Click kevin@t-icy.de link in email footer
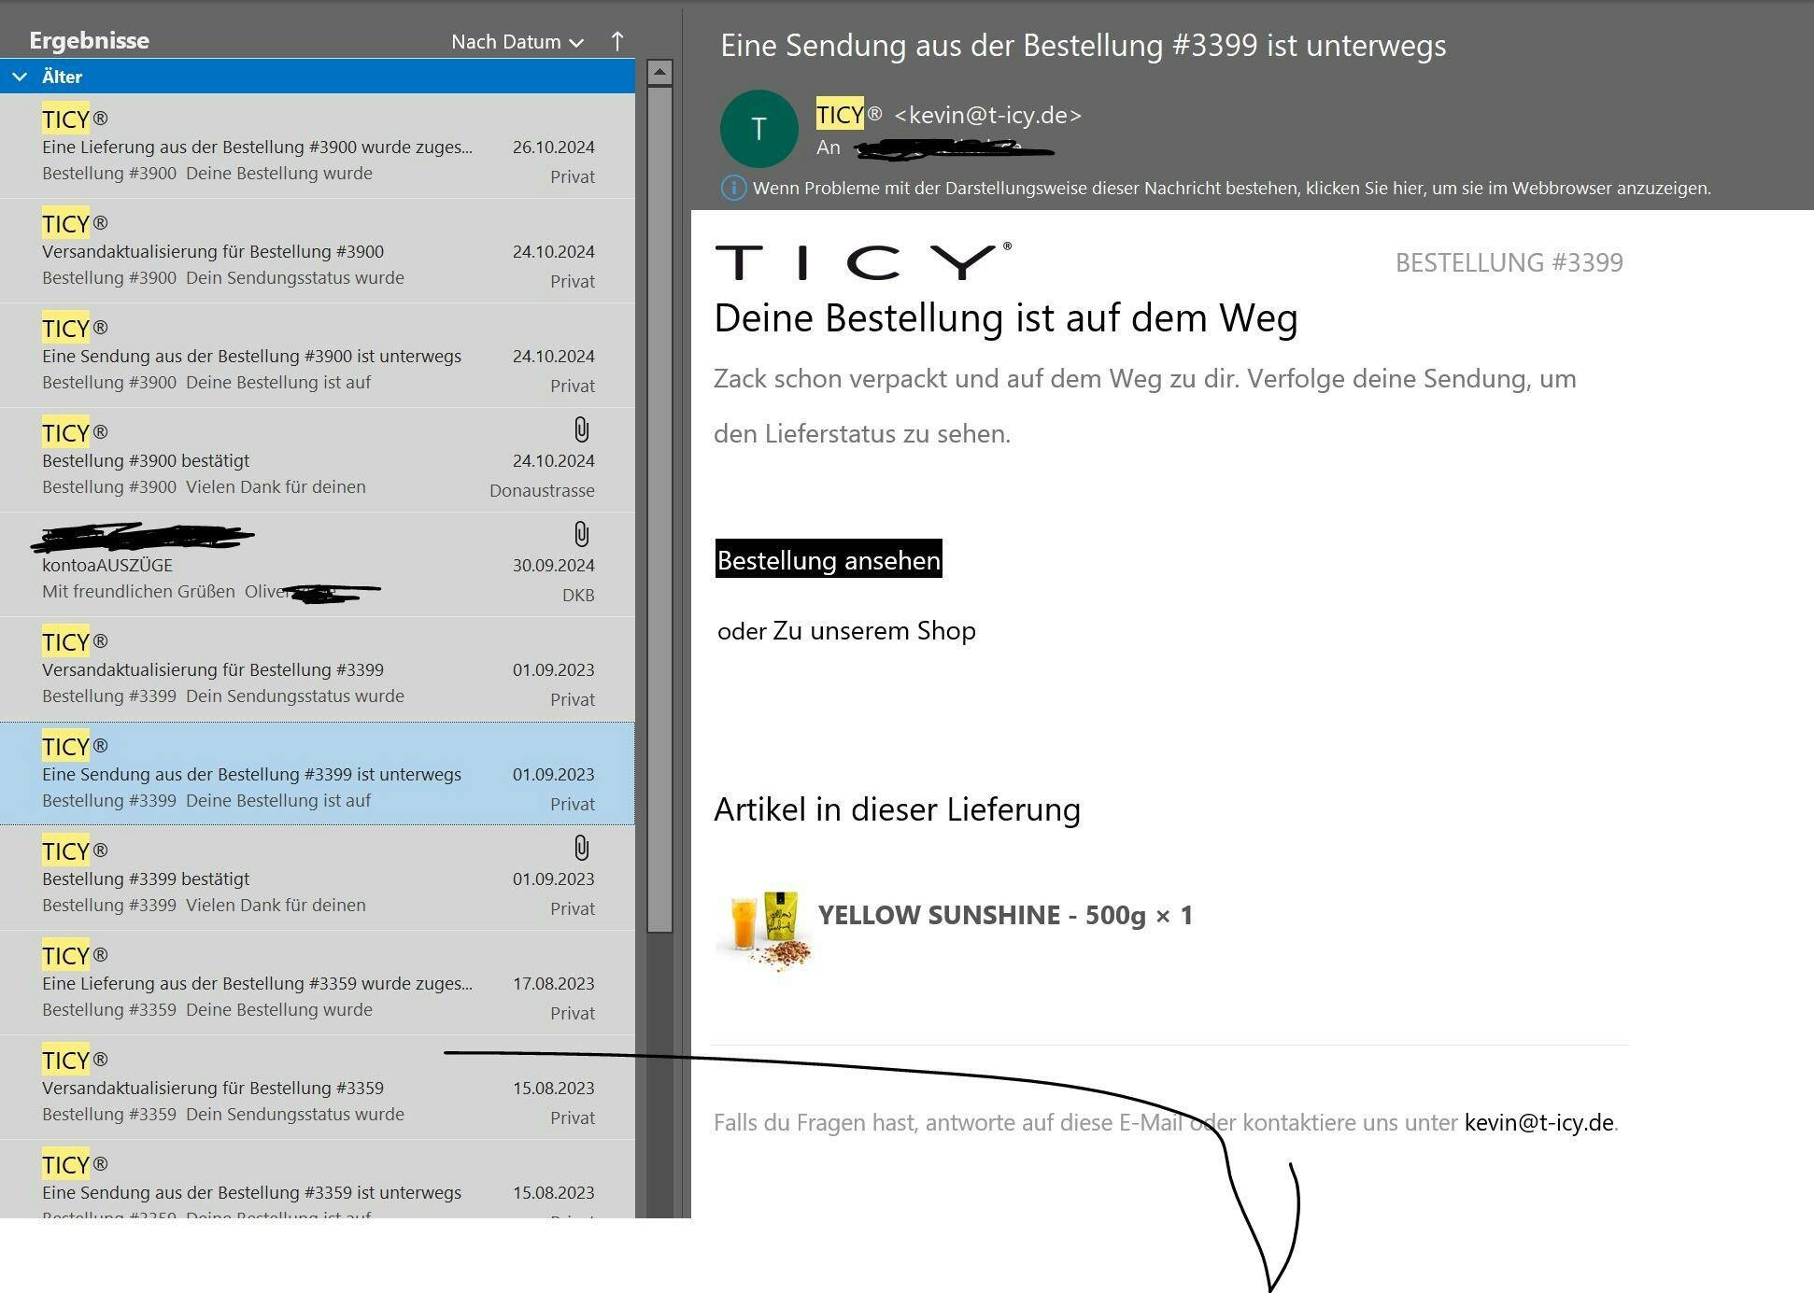This screenshot has height=1293, width=1814. [x=1538, y=1122]
